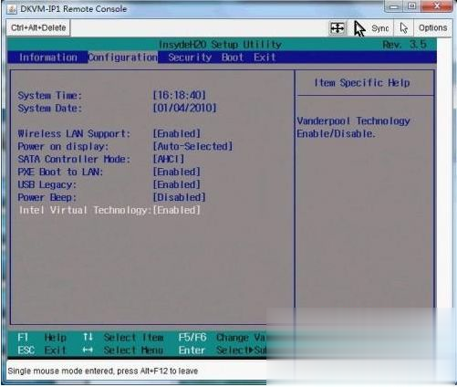457x387 pixels.
Task: Toggle the move/fit screen icon in the toolbar
Action: 338,28
